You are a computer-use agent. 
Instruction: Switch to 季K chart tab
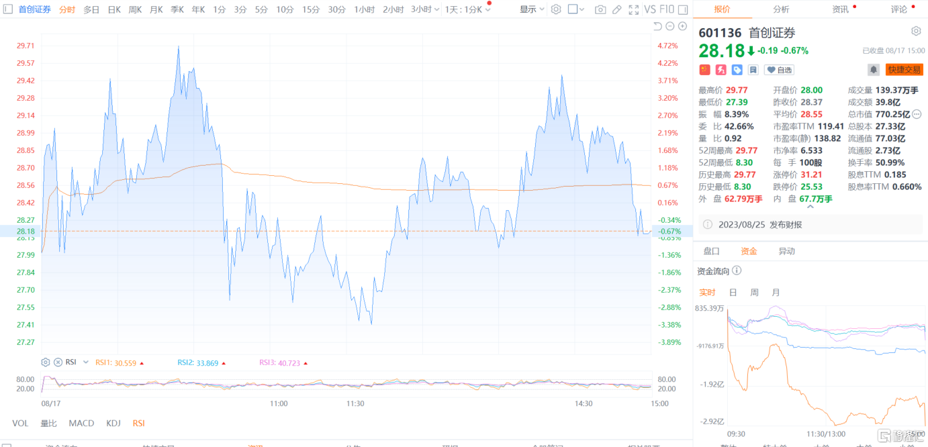[177, 9]
